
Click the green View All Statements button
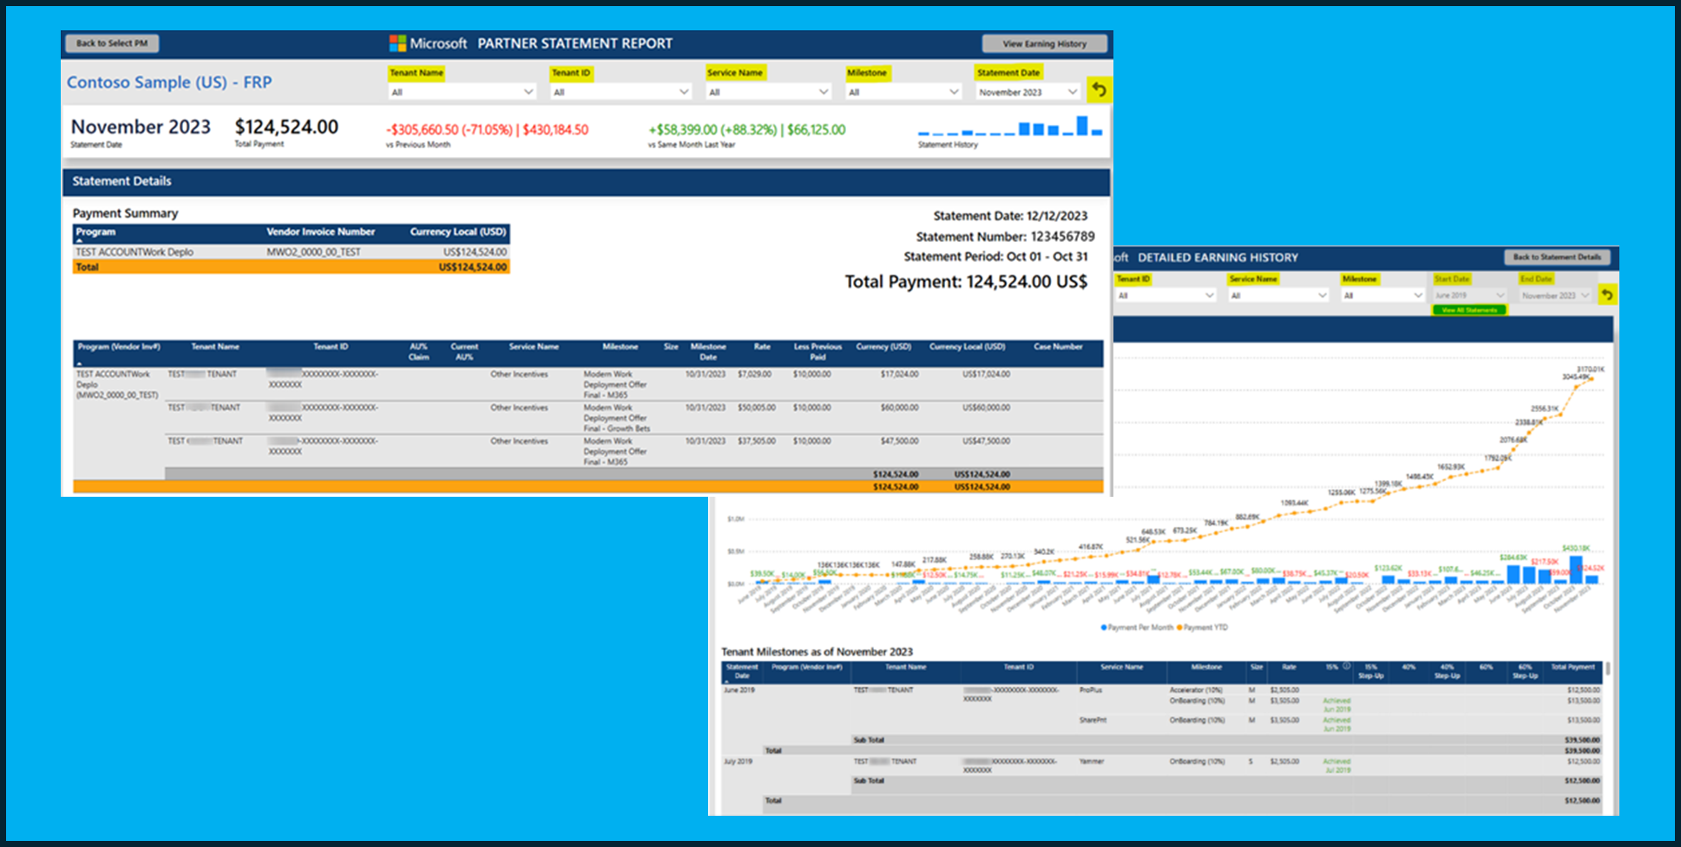point(1468,309)
